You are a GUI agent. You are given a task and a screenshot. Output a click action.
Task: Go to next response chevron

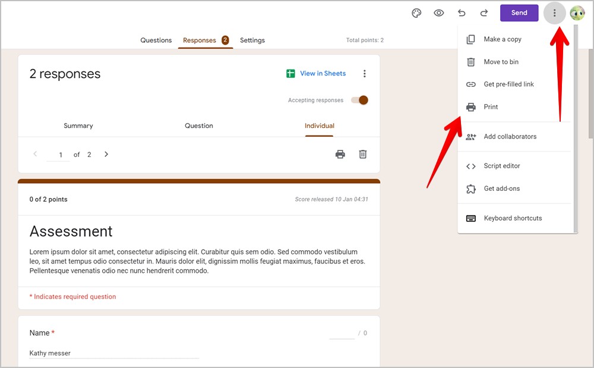(106, 154)
